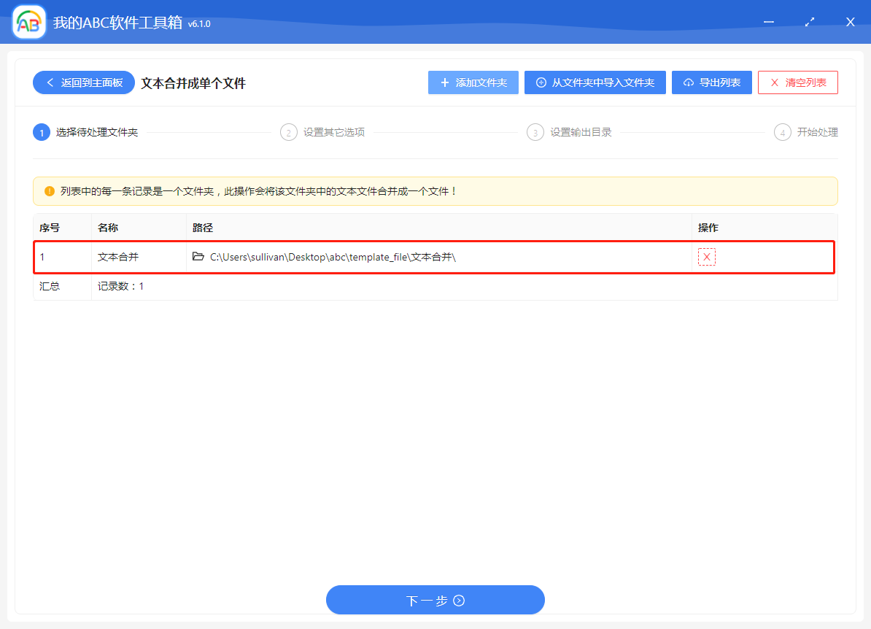Screen dimensions: 871x629
Task: Proceed with the 下一步 button
Action: 435,601
